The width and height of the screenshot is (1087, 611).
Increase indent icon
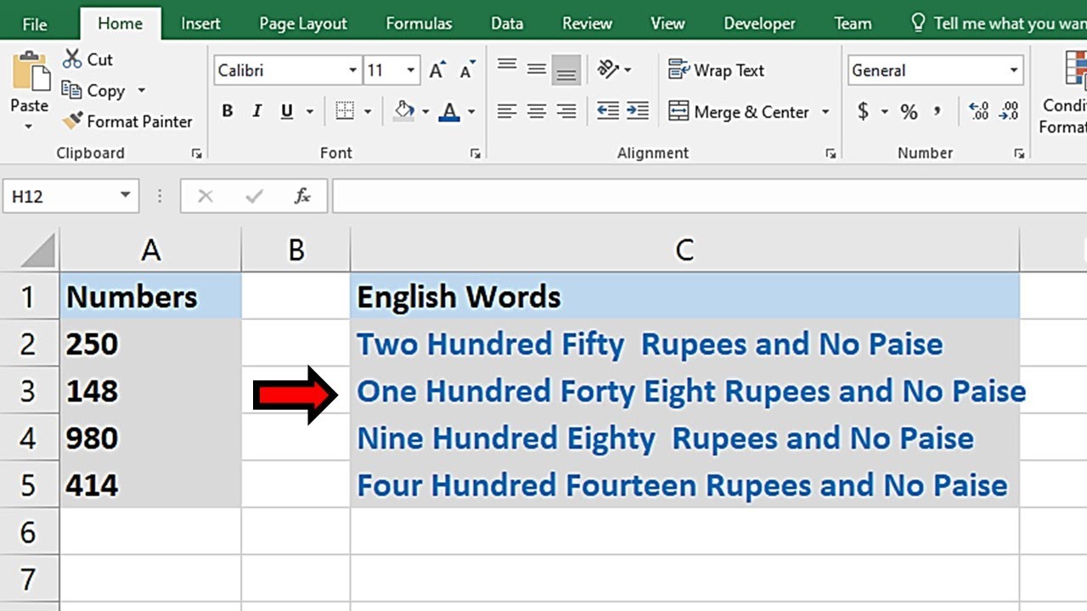pyautogui.click(x=638, y=111)
